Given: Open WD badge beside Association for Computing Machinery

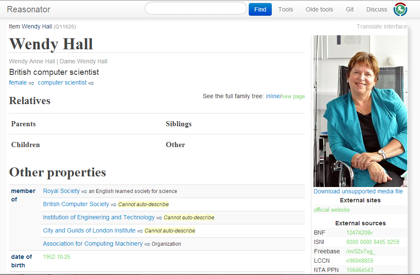Looking at the screenshot, I should pos(147,244).
